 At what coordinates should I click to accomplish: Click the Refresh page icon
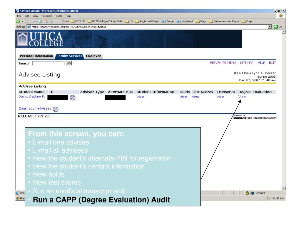point(40,21)
